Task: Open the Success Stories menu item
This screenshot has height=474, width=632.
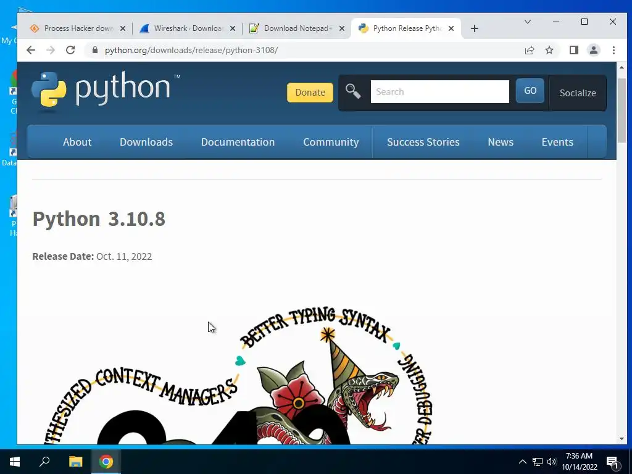Action: [x=423, y=142]
